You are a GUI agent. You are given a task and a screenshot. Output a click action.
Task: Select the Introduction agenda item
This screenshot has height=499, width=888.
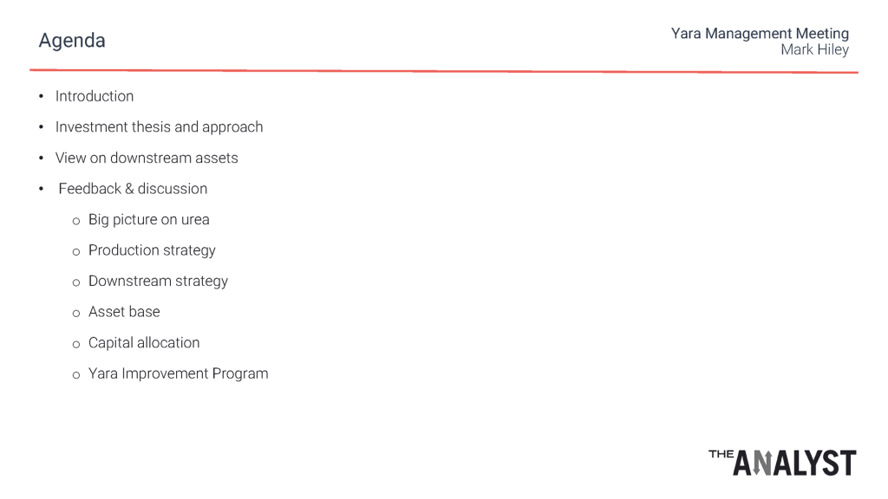pos(95,96)
